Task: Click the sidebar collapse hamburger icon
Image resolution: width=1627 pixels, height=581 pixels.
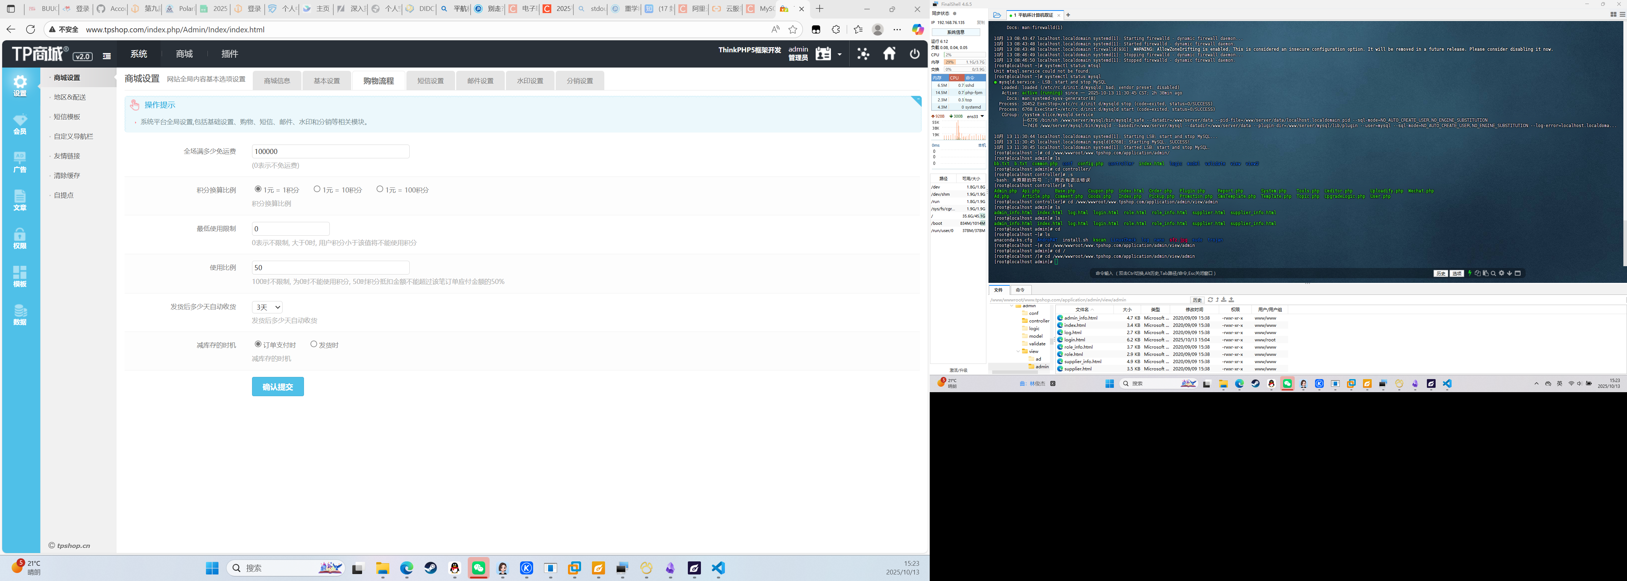Action: tap(107, 56)
